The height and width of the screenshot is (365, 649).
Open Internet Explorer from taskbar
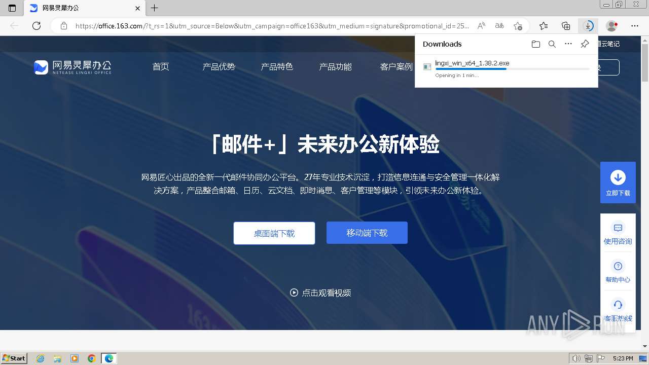click(41, 358)
